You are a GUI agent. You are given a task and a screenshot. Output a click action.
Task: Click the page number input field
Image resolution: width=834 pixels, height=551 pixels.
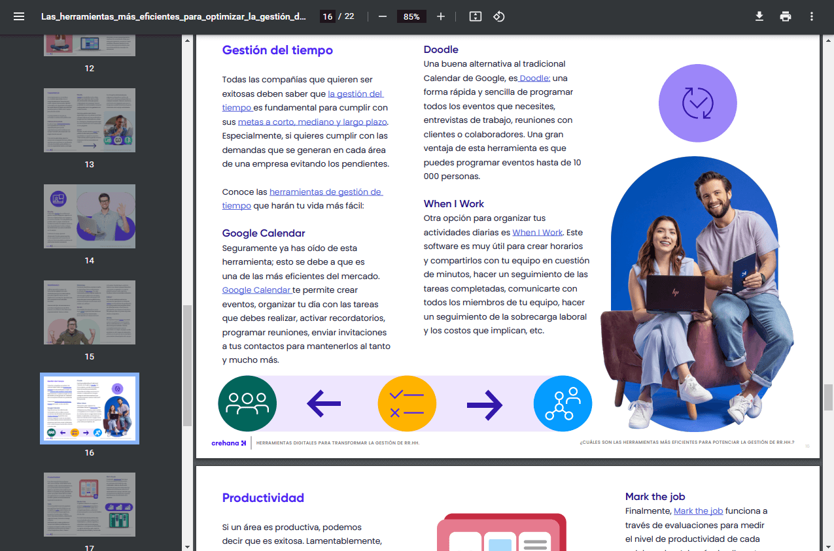327,16
